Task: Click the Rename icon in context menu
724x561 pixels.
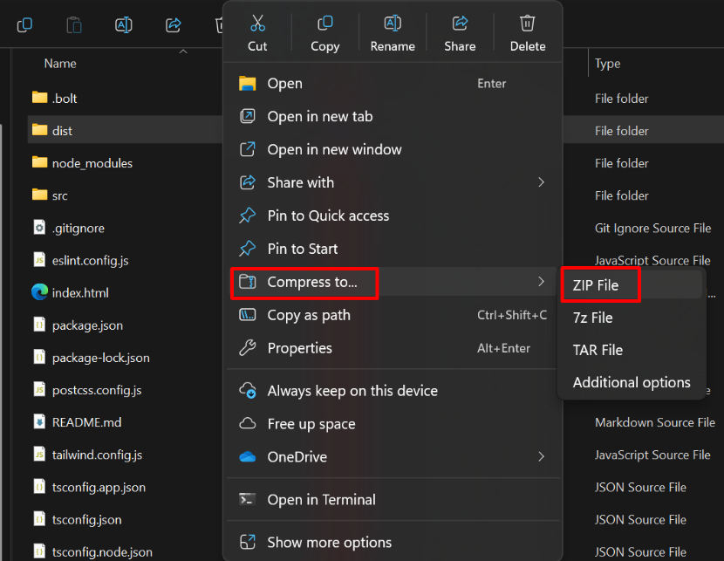Action: pyautogui.click(x=393, y=24)
